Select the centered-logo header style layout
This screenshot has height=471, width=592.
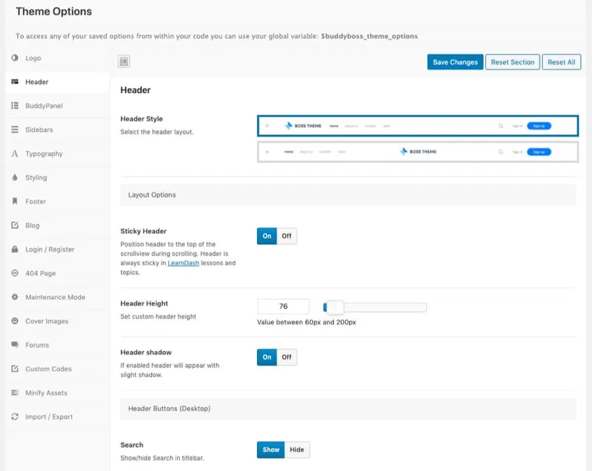(x=418, y=152)
